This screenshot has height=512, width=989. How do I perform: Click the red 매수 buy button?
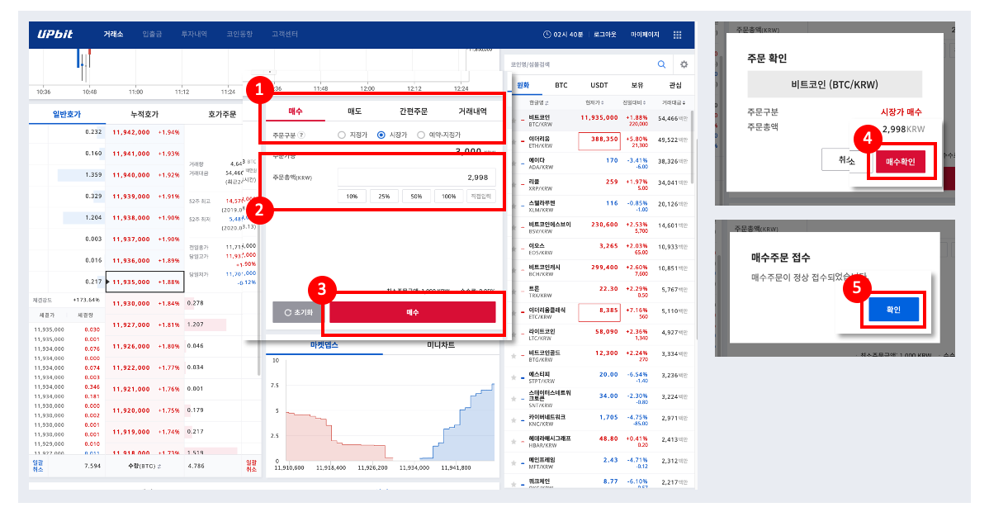point(413,312)
